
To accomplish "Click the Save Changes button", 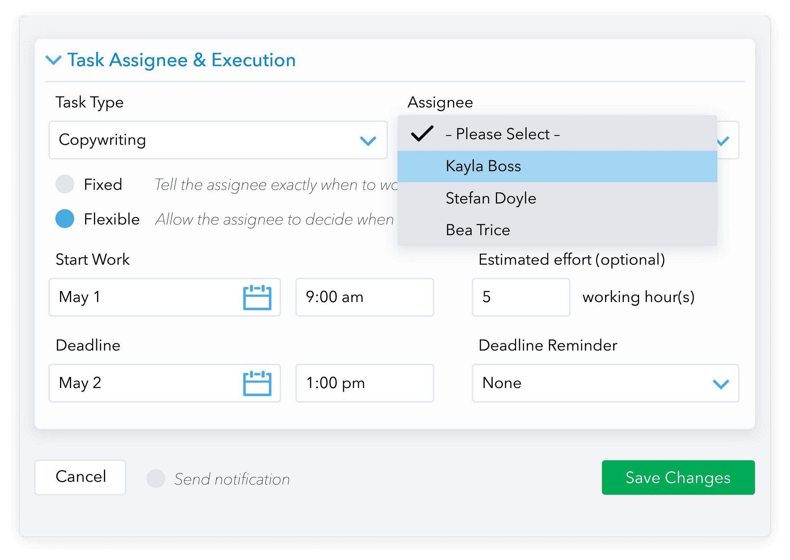I will point(678,478).
